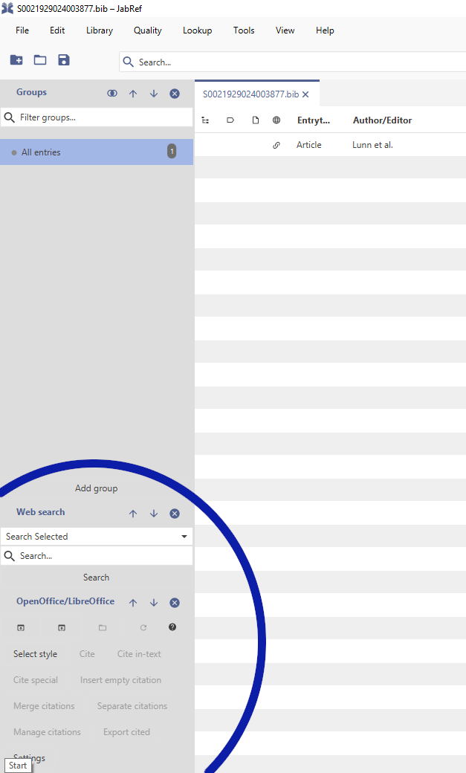Close the S0021929024003877.bib tab

coord(305,94)
